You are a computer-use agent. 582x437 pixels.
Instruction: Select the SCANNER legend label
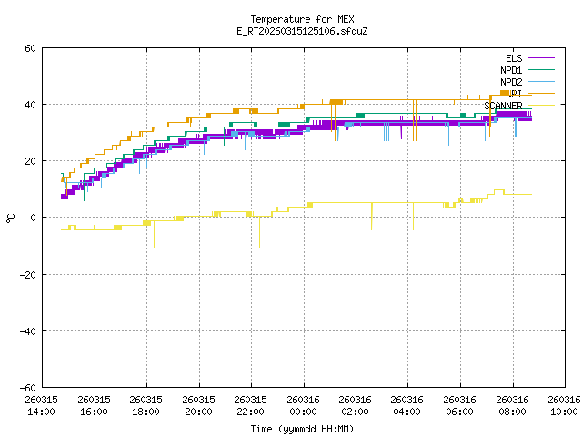click(x=503, y=106)
